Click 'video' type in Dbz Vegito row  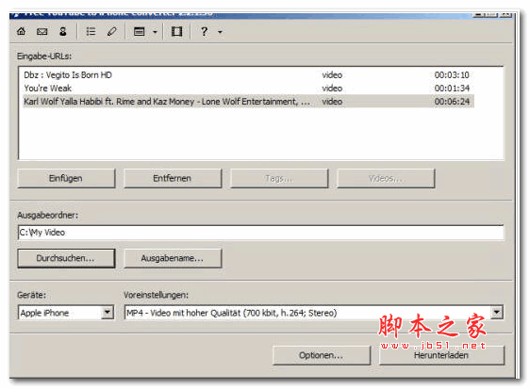(x=332, y=75)
